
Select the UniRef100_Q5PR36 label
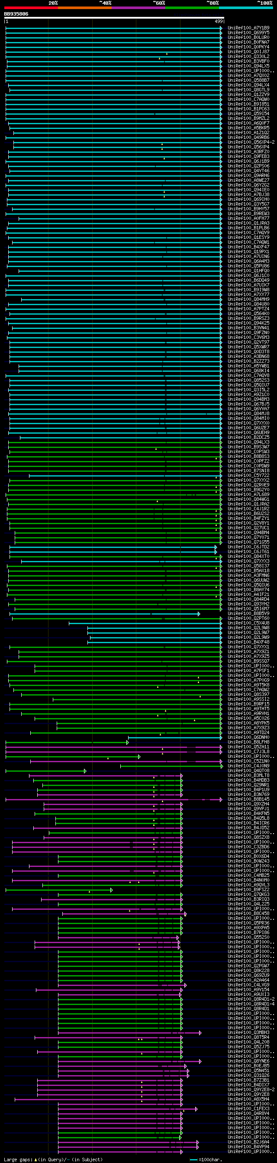(x=248, y=923)
